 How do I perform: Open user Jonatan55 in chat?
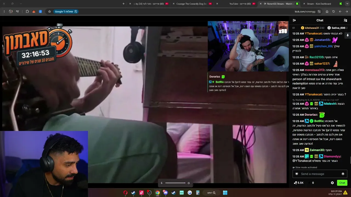(x=322, y=40)
